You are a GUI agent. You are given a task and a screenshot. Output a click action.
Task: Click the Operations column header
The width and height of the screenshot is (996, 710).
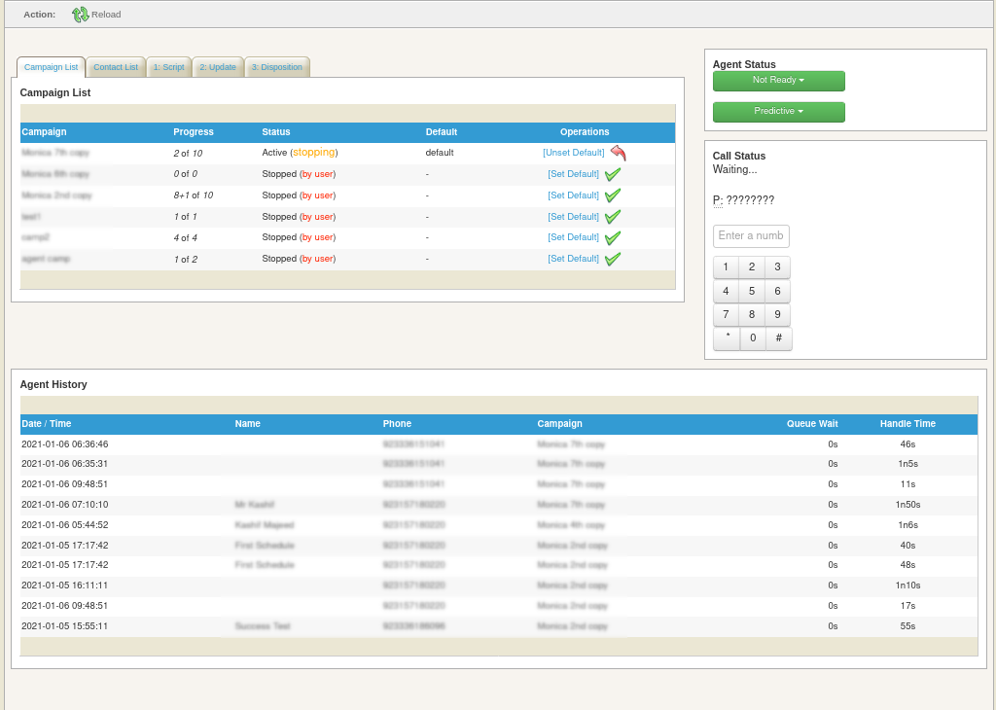coord(585,132)
